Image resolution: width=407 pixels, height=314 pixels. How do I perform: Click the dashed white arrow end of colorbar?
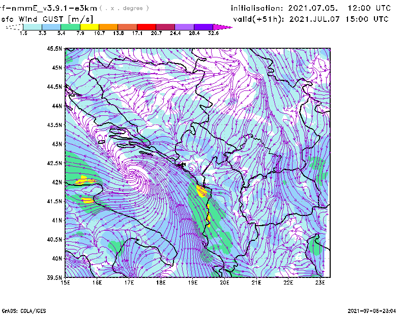point(14,27)
